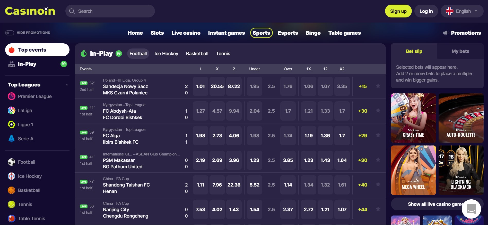Click the Ligue 1 league icon
The image size is (488, 225).
pos(12,124)
